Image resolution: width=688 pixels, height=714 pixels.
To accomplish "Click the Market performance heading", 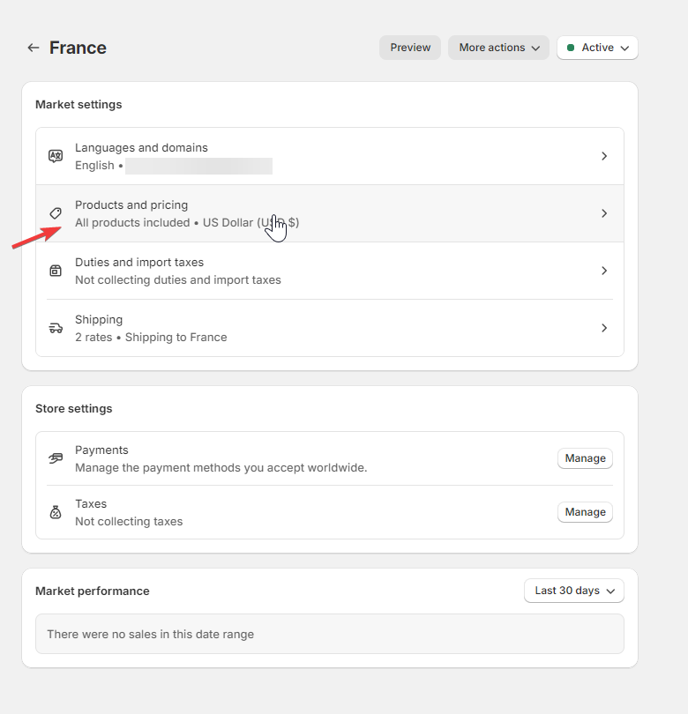I will tap(93, 591).
